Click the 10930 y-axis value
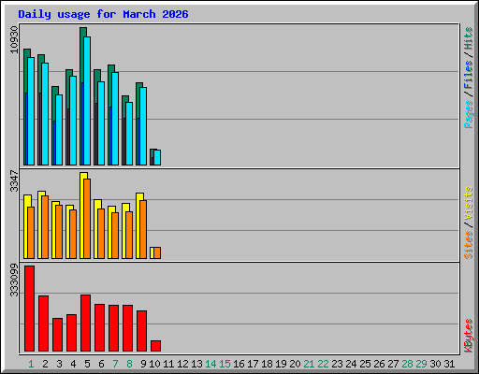The width and height of the screenshot is (479, 374). point(14,39)
